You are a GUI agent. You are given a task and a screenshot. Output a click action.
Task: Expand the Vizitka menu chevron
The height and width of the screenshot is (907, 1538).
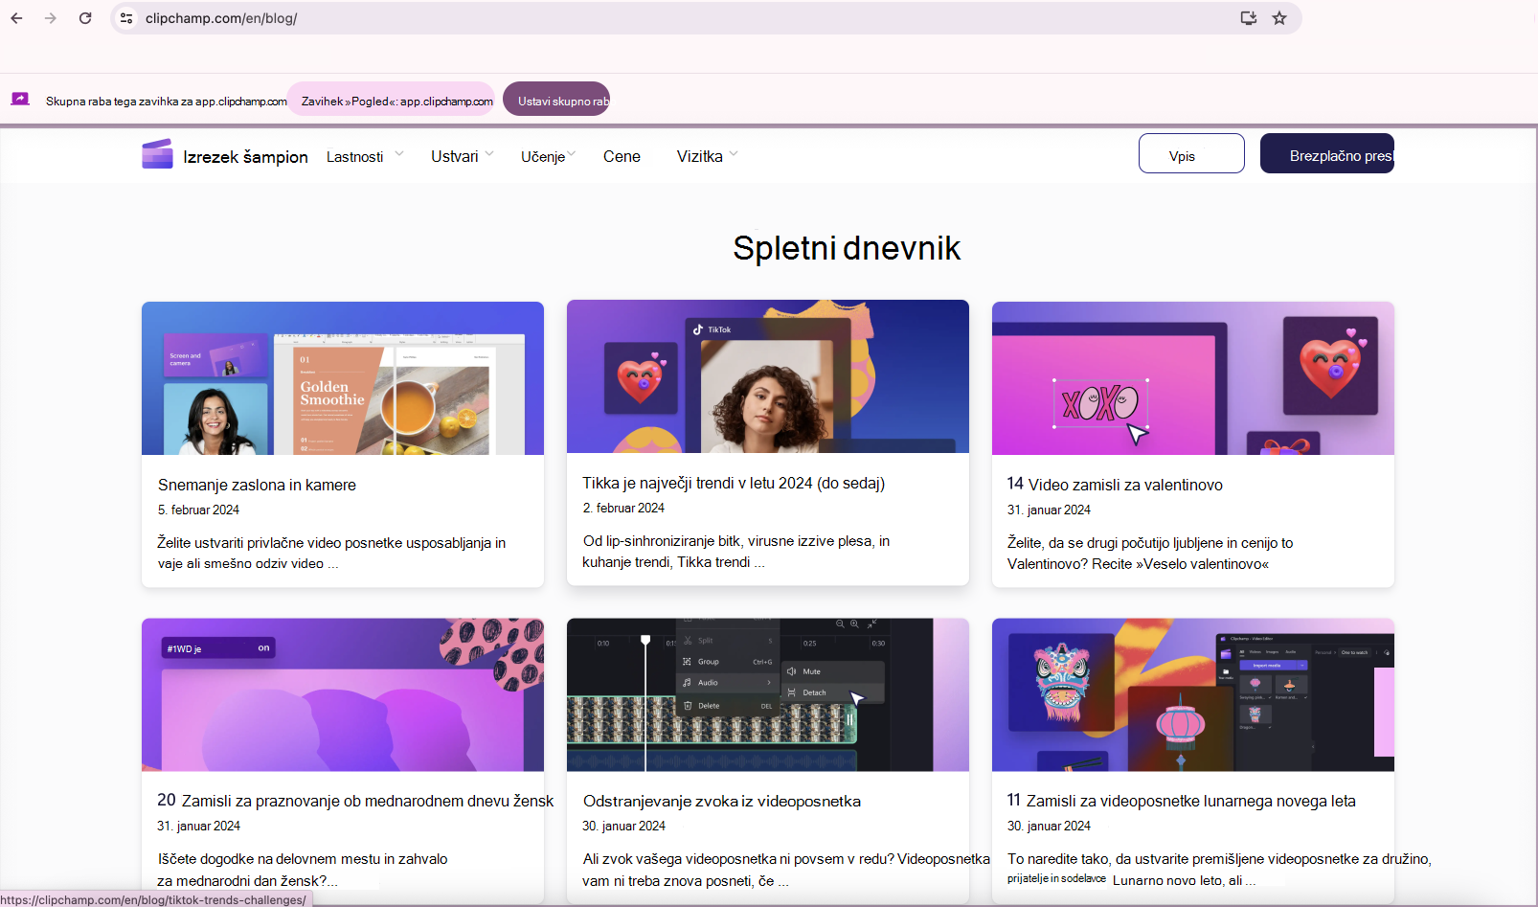(734, 153)
